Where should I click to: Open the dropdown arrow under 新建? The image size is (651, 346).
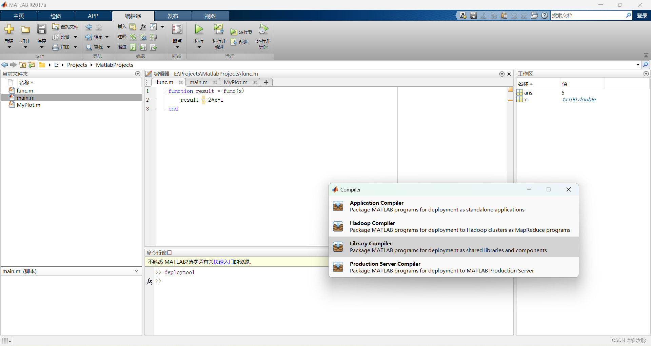[9, 47]
